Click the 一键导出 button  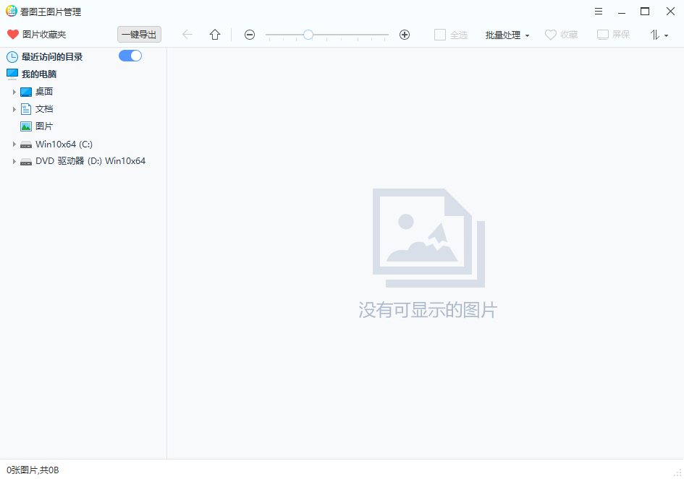(x=138, y=34)
